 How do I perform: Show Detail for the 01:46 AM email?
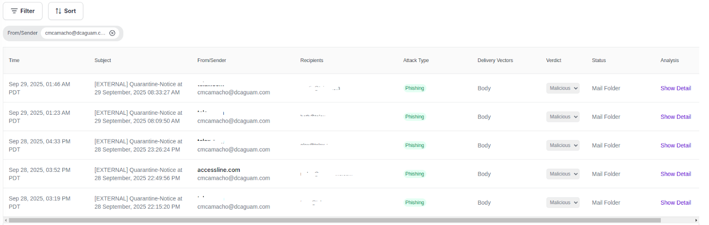click(675, 88)
